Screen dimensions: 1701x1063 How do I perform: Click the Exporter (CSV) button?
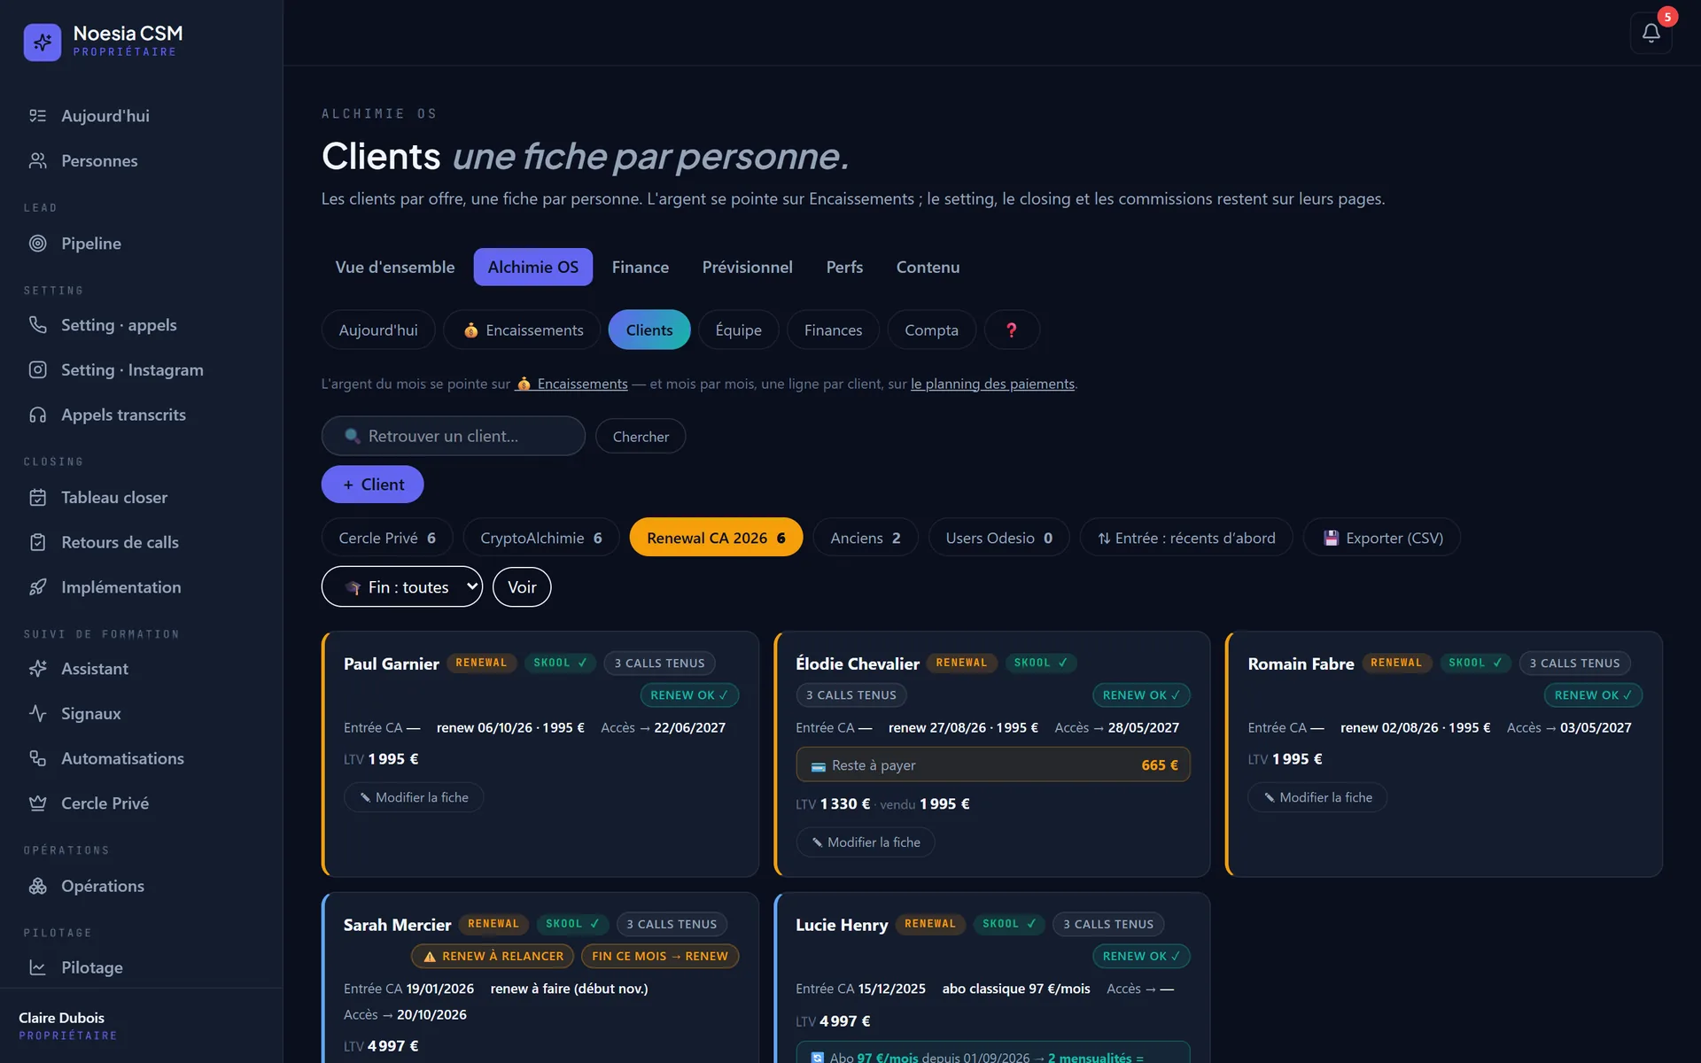(x=1382, y=538)
